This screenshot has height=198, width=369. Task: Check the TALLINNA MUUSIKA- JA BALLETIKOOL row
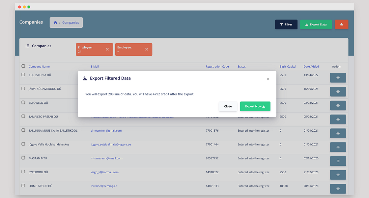23,130
